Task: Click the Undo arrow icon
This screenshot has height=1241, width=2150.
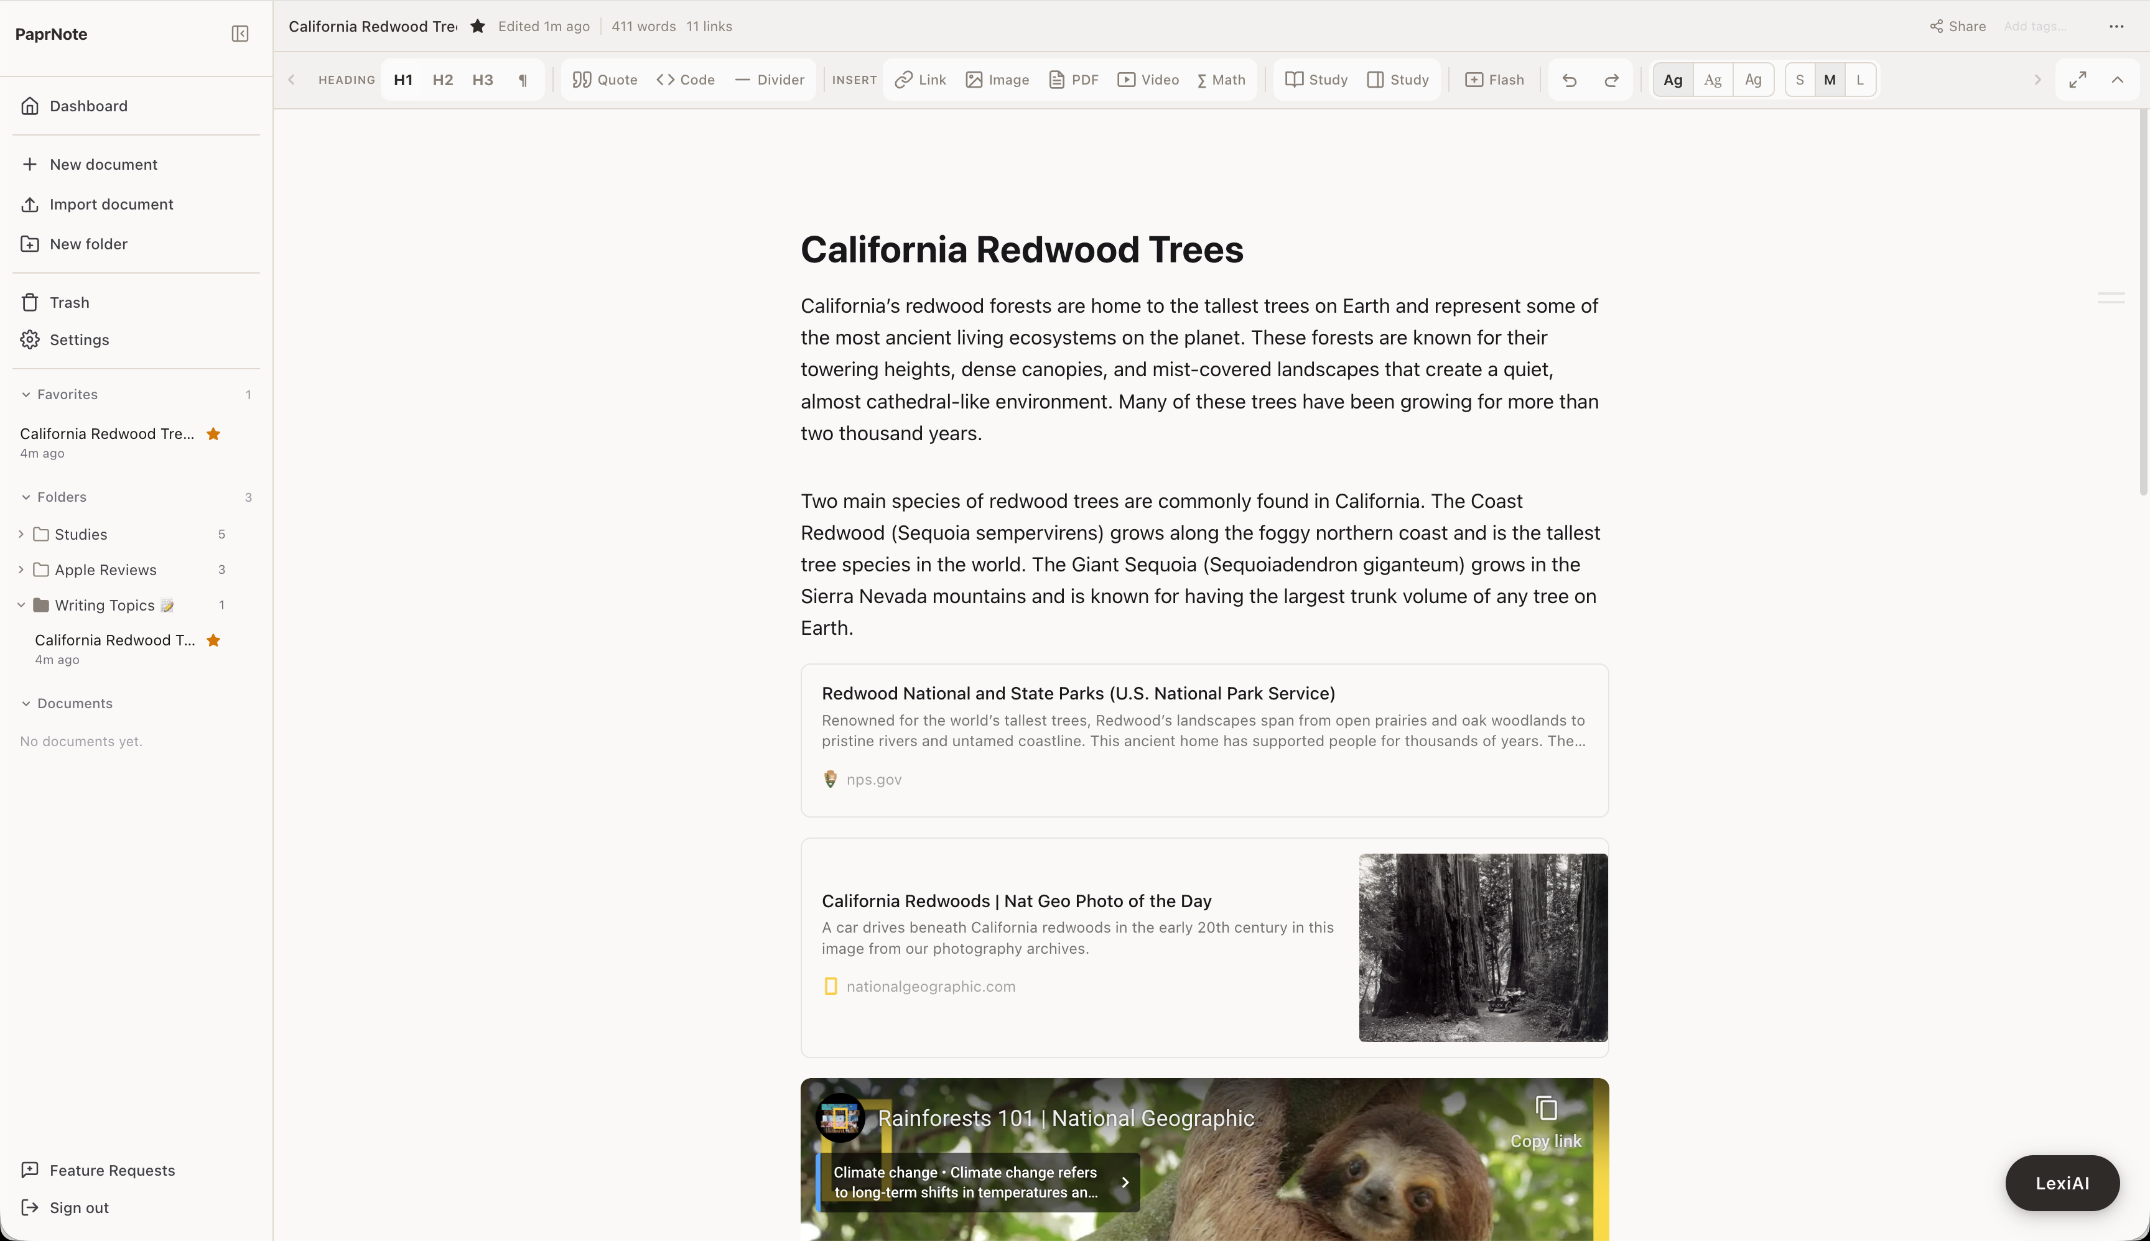Action: [1568, 79]
